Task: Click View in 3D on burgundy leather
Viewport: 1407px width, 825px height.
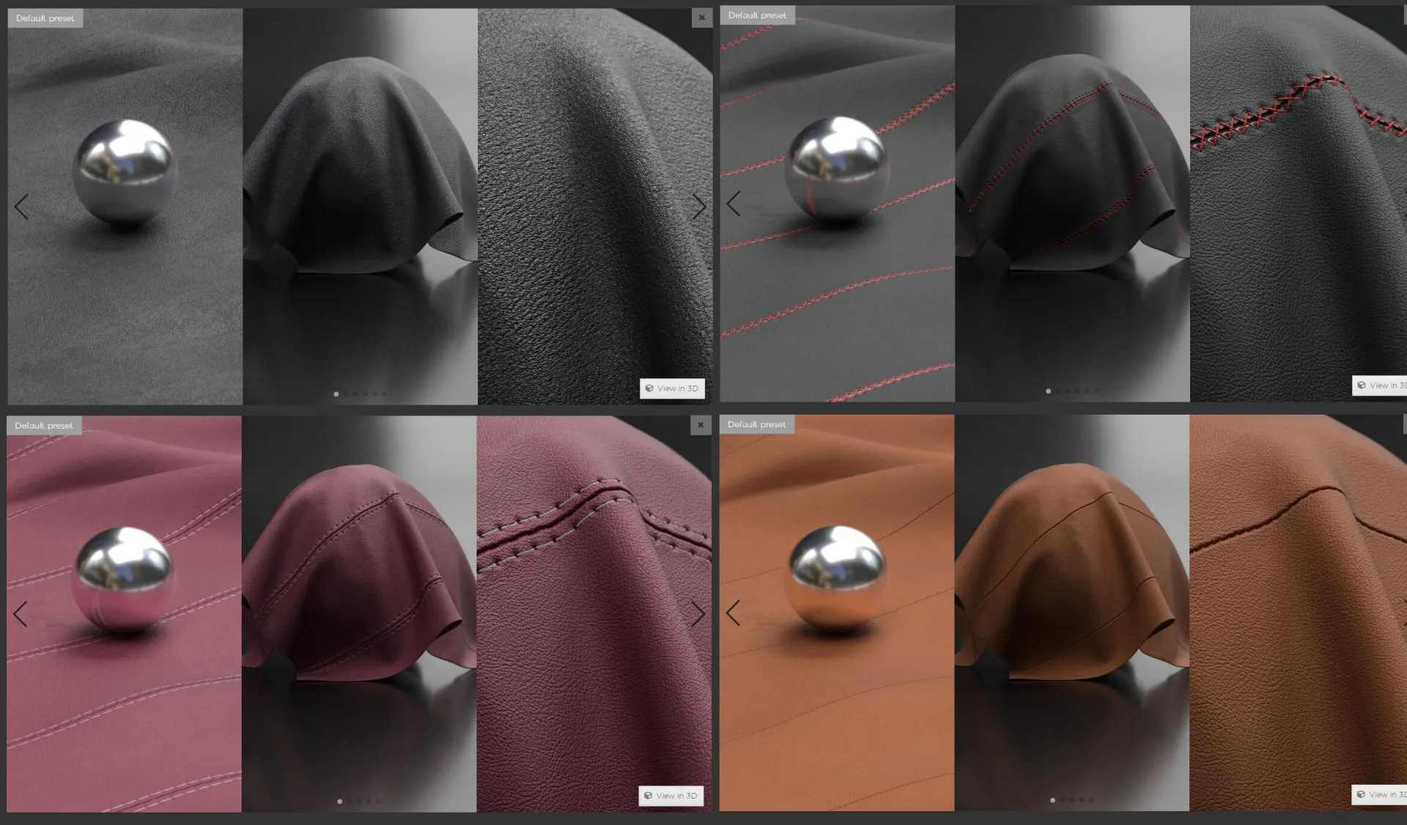Action: (x=671, y=796)
